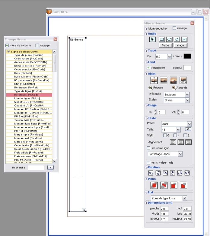Open the Formatage: sans dropdown
The width and height of the screenshot is (210, 236).
coord(180,154)
